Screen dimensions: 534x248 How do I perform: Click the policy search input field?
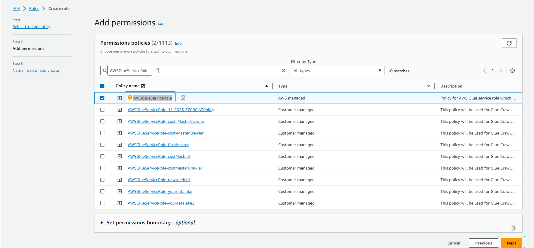pyautogui.click(x=194, y=71)
